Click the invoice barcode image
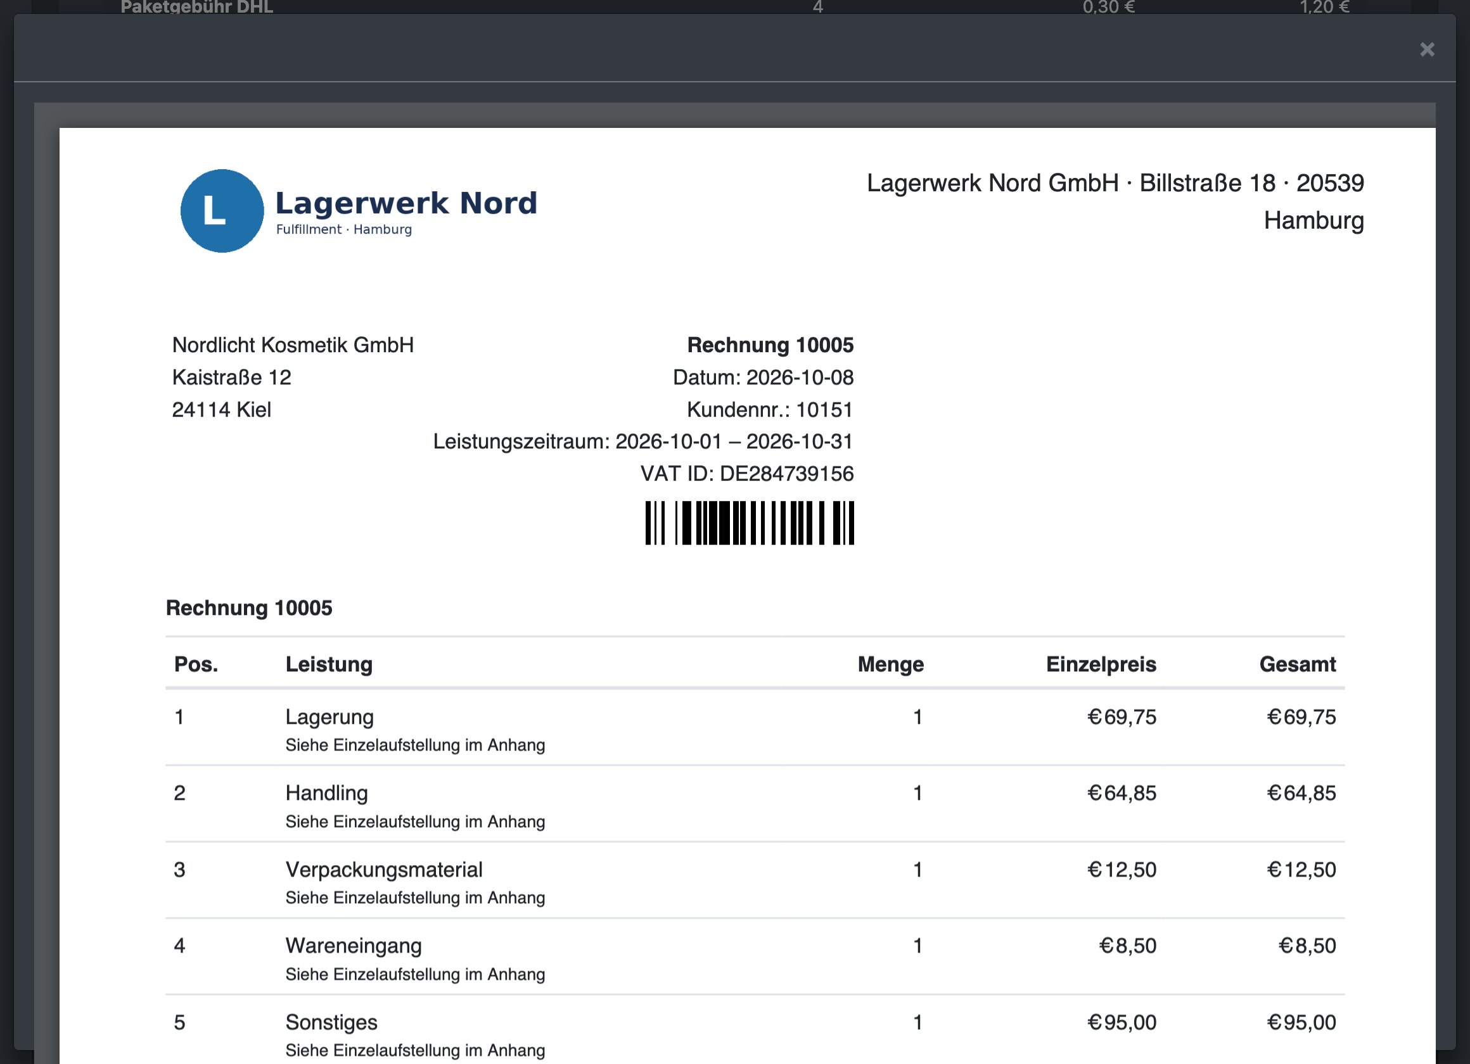1470x1064 pixels. [x=750, y=522]
